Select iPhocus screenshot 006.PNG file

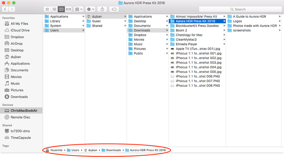pyautogui.click(x=197, y=76)
